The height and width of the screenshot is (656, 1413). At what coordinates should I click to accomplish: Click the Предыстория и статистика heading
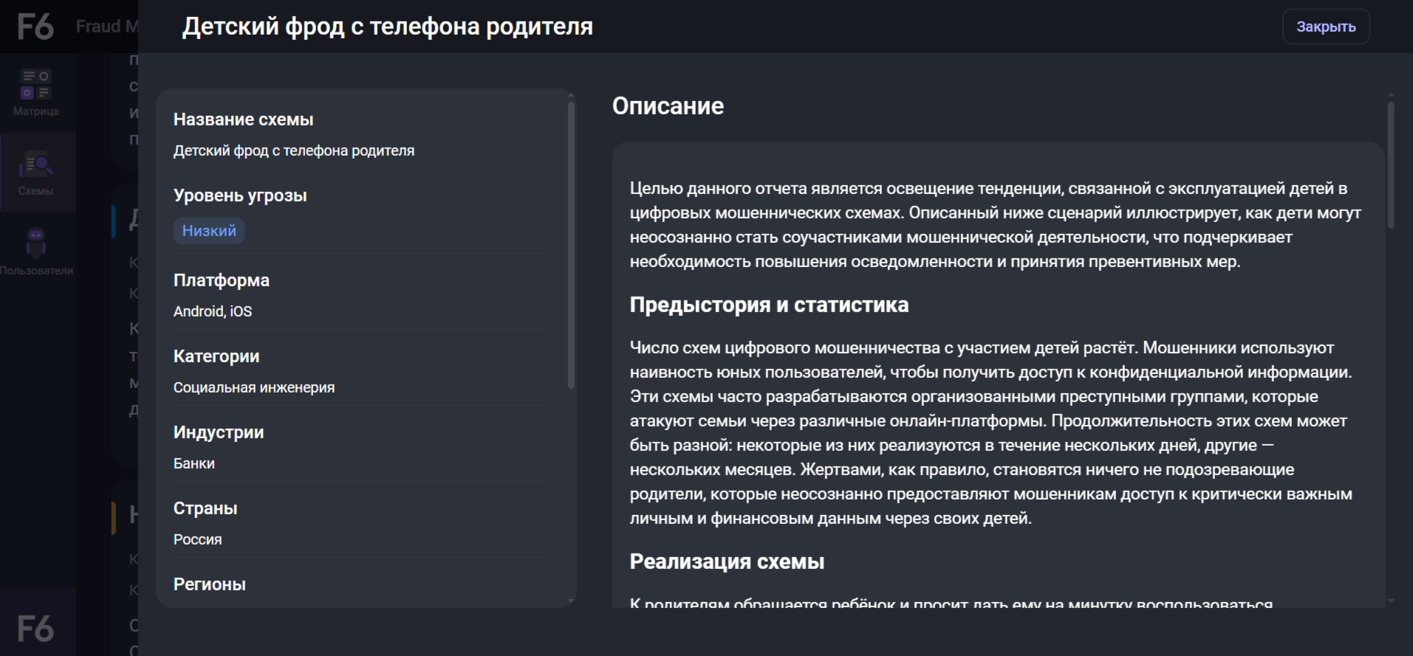[769, 305]
